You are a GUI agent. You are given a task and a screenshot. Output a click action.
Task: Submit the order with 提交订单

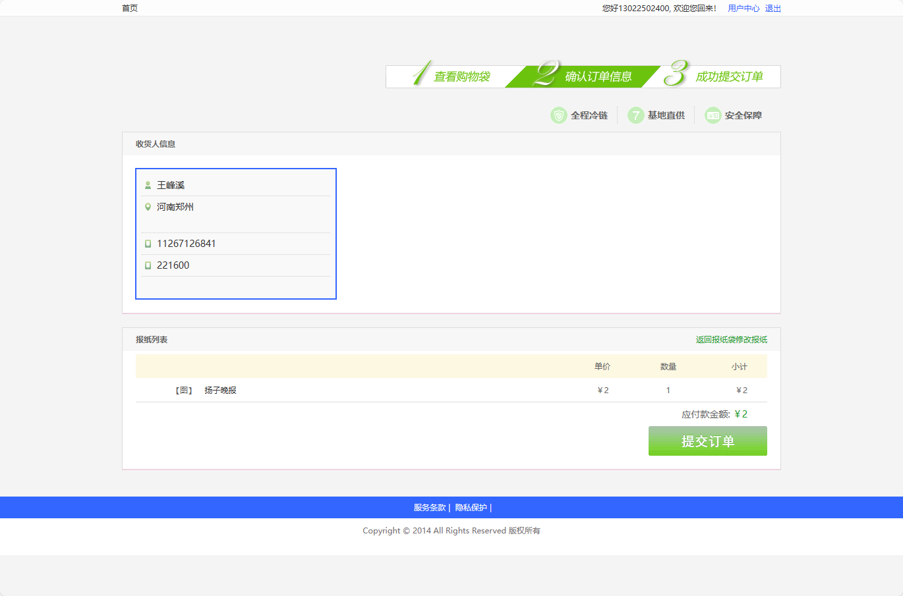pos(708,441)
